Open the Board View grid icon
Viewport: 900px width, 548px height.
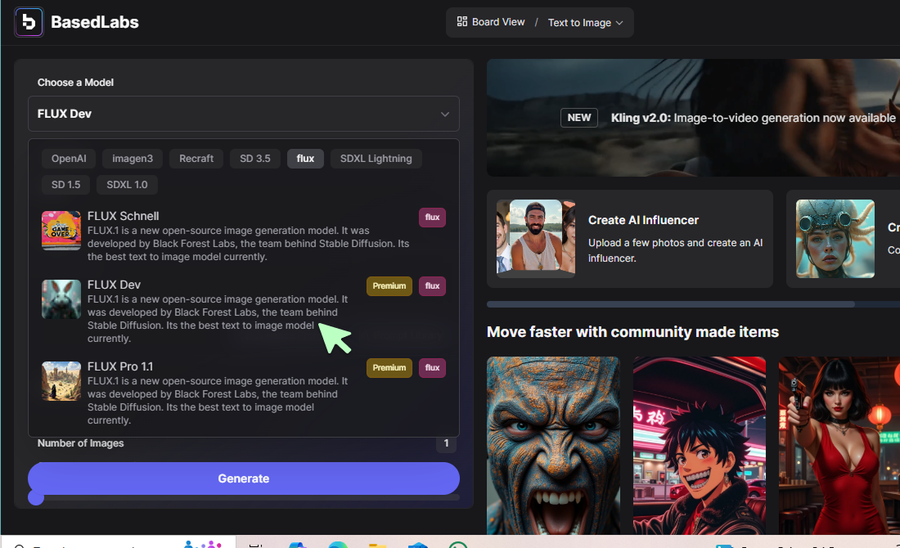462,22
